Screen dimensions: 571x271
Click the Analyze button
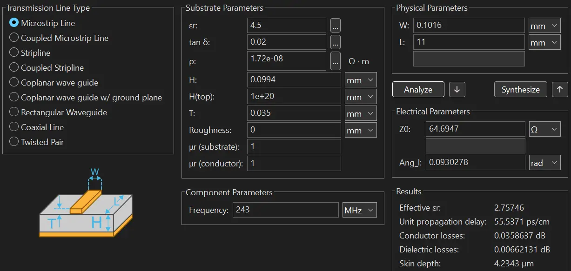coord(418,90)
